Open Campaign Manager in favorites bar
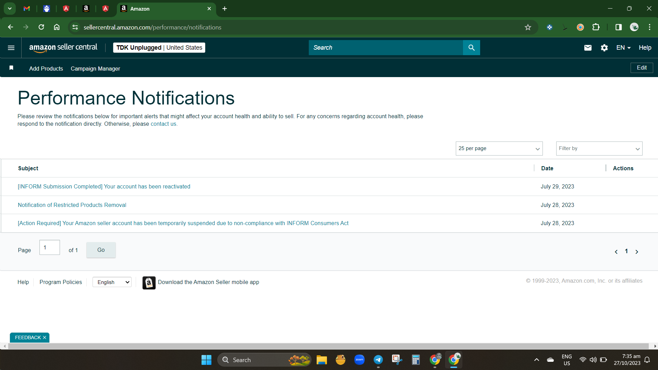Image resolution: width=658 pixels, height=370 pixels. pos(95,69)
